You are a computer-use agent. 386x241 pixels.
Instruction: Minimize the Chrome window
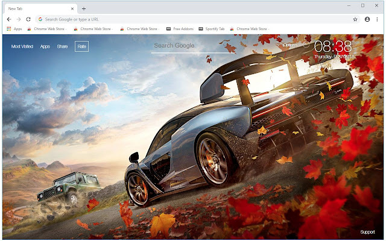pos(349,5)
